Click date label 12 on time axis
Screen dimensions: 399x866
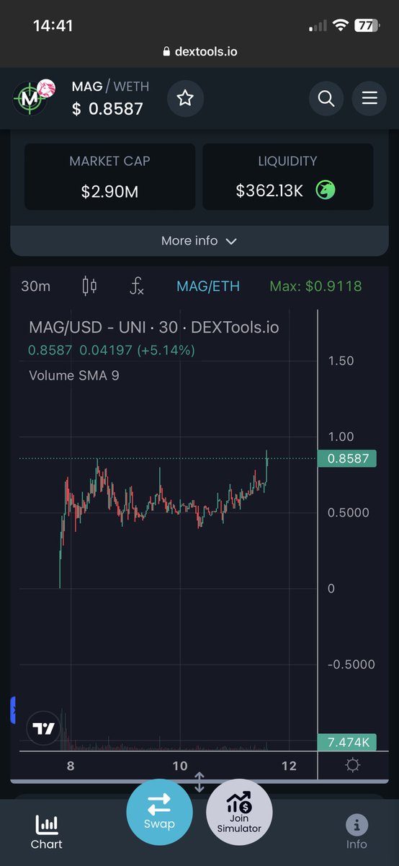[289, 766]
